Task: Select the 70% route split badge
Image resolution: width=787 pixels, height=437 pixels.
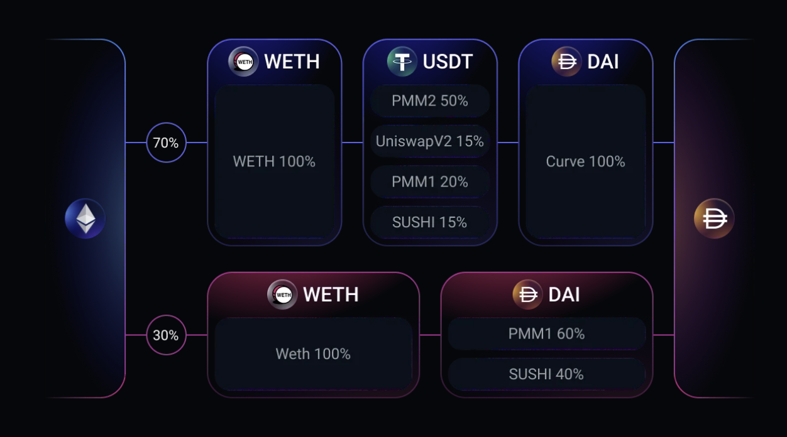Action: [x=166, y=143]
